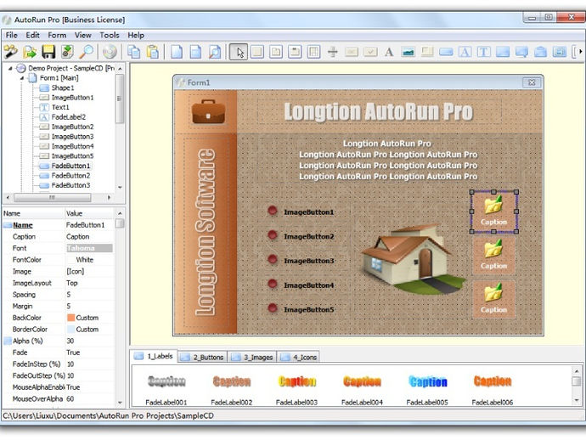Click tree horizontal scroll-right arrow
Image resolution: width=586 pixels, height=440 pixels.
click(x=109, y=197)
